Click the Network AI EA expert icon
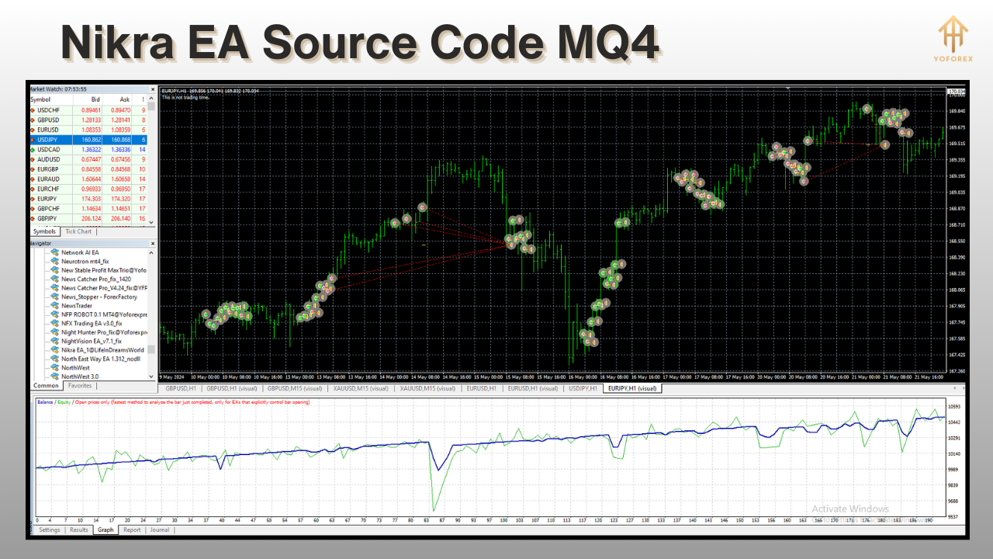Screen dimensions: 993x559 coord(55,252)
